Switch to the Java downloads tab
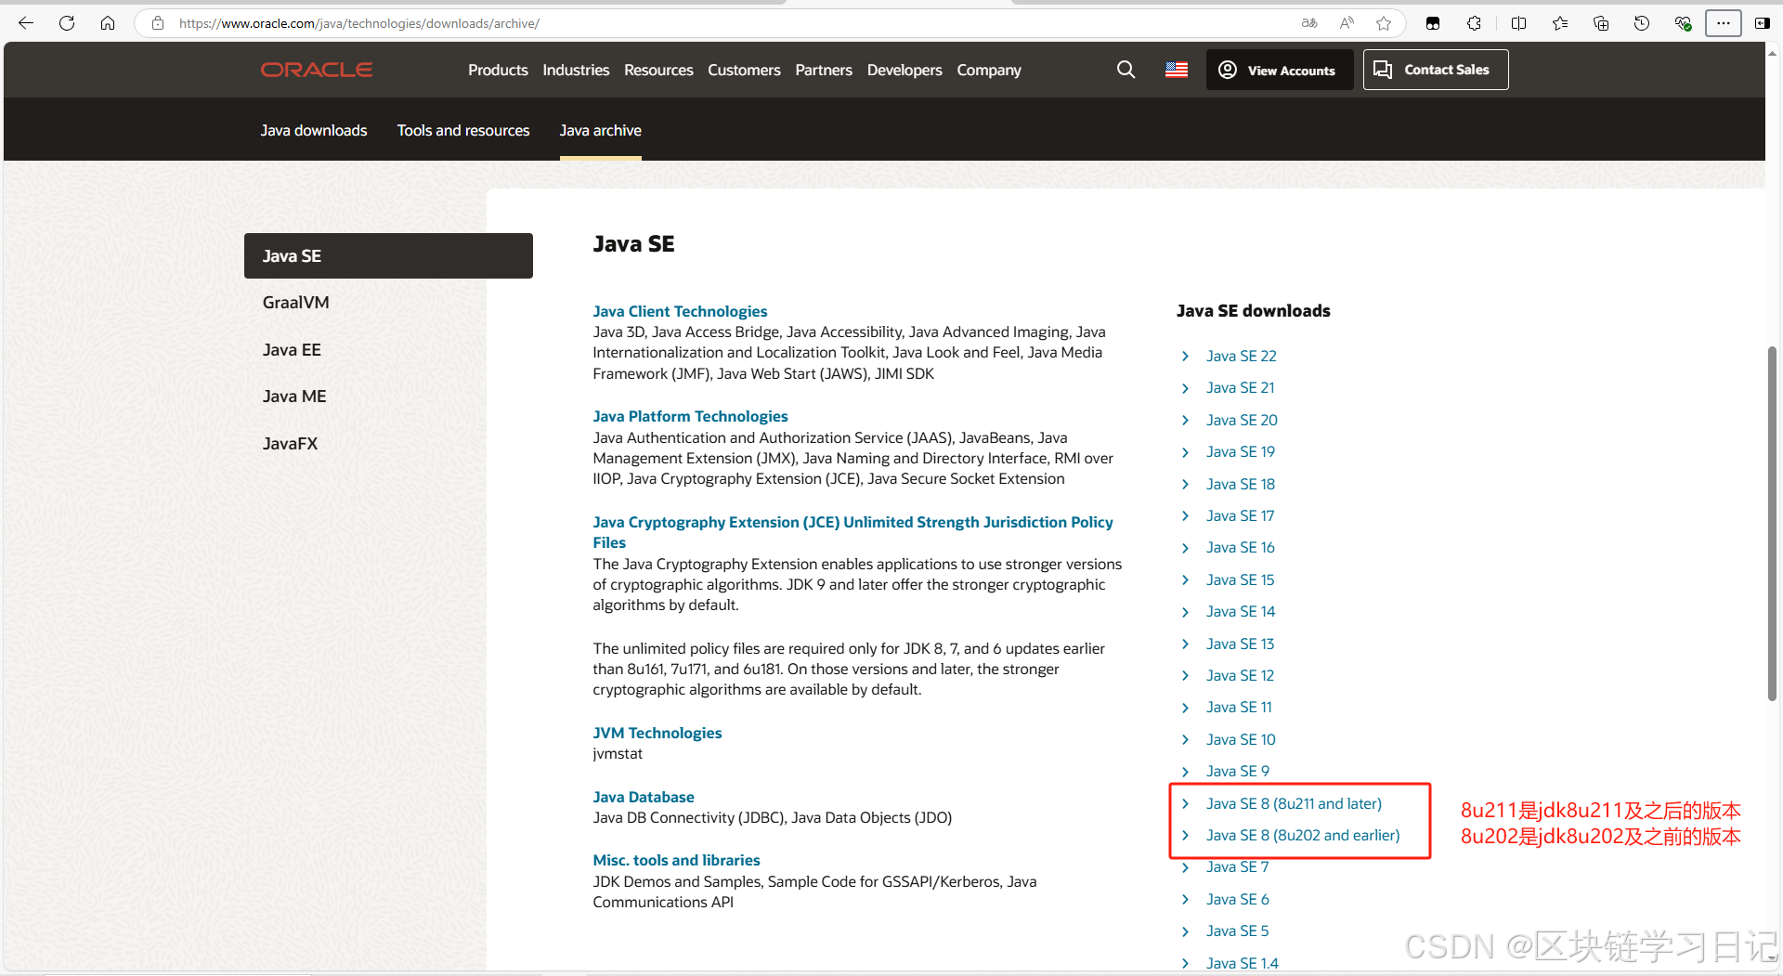The height and width of the screenshot is (976, 1783). pyautogui.click(x=314, y=130)
